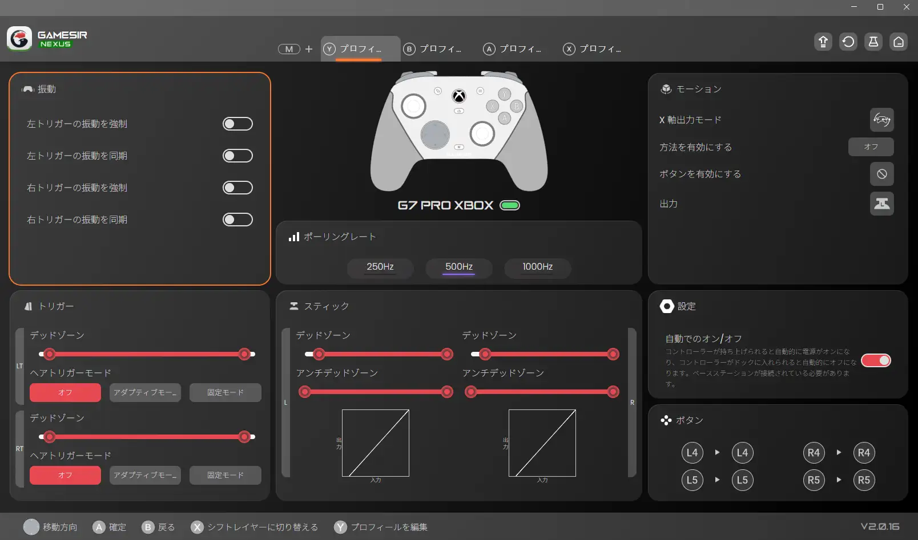Add a new profile with plus icon

tap(309, 49)
